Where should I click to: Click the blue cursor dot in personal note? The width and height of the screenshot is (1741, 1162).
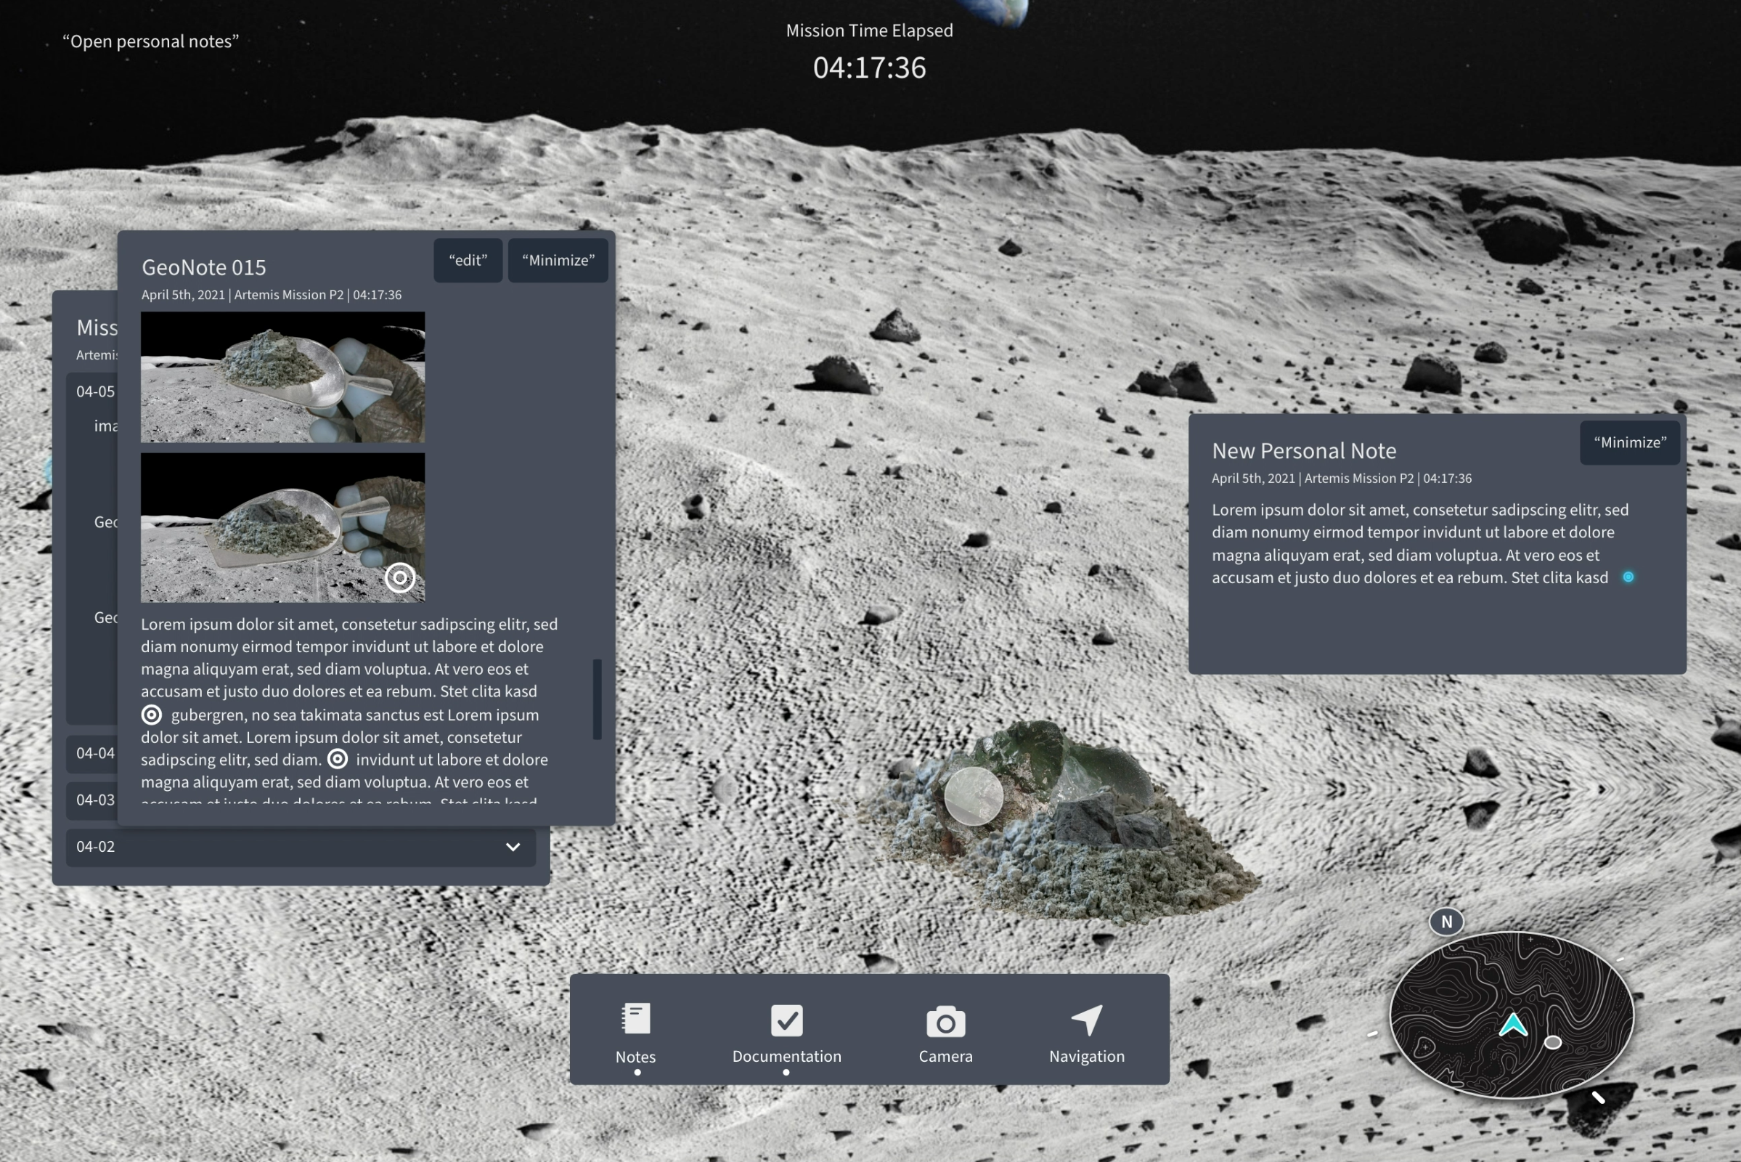tap(1628, 577)
